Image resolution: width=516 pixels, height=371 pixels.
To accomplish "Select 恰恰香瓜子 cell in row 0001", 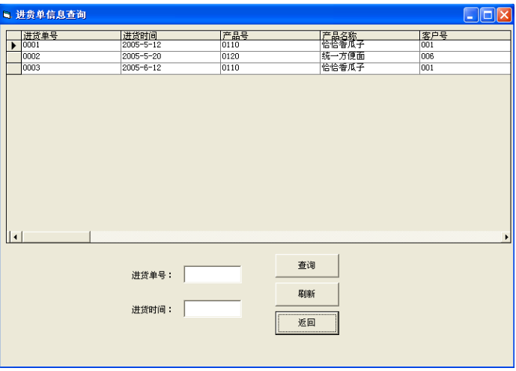I will pyautogui.click(x=370, y=46).
